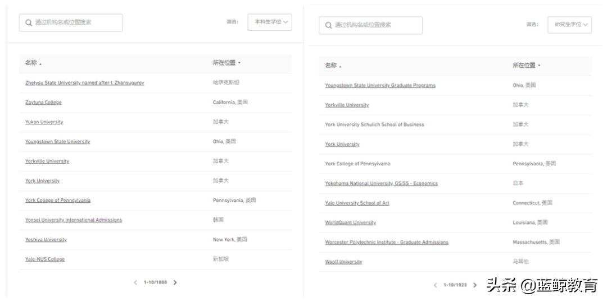This screenshot has height=302, width=607.
Task: Open the 研究生学位 filter dropdown
Action: point(569,25)
